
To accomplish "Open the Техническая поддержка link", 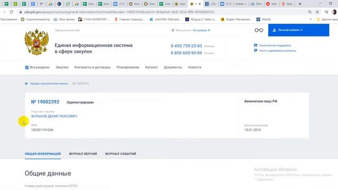I will 275,45.
